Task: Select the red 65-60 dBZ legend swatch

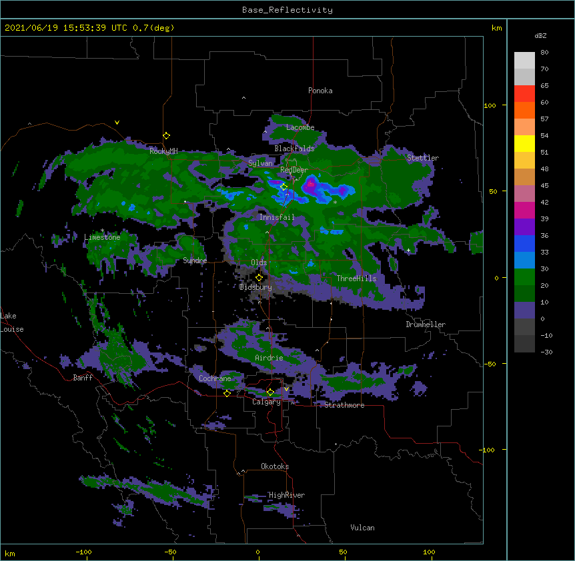Action: coord(524,94)
